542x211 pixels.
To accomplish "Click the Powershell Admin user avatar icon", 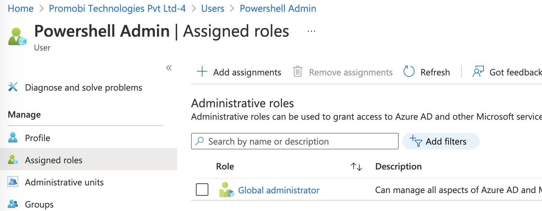I will click(x=17, y=36).
